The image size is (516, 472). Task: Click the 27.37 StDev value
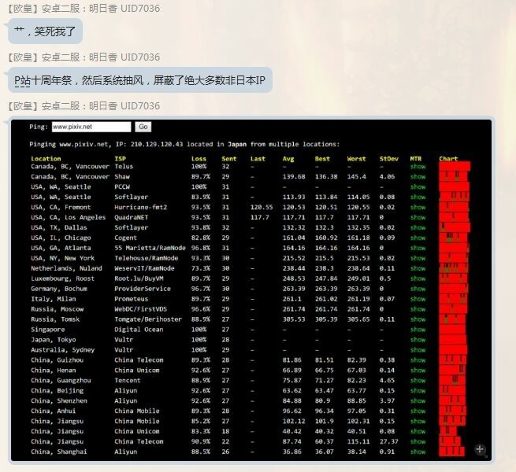[388, 442]
